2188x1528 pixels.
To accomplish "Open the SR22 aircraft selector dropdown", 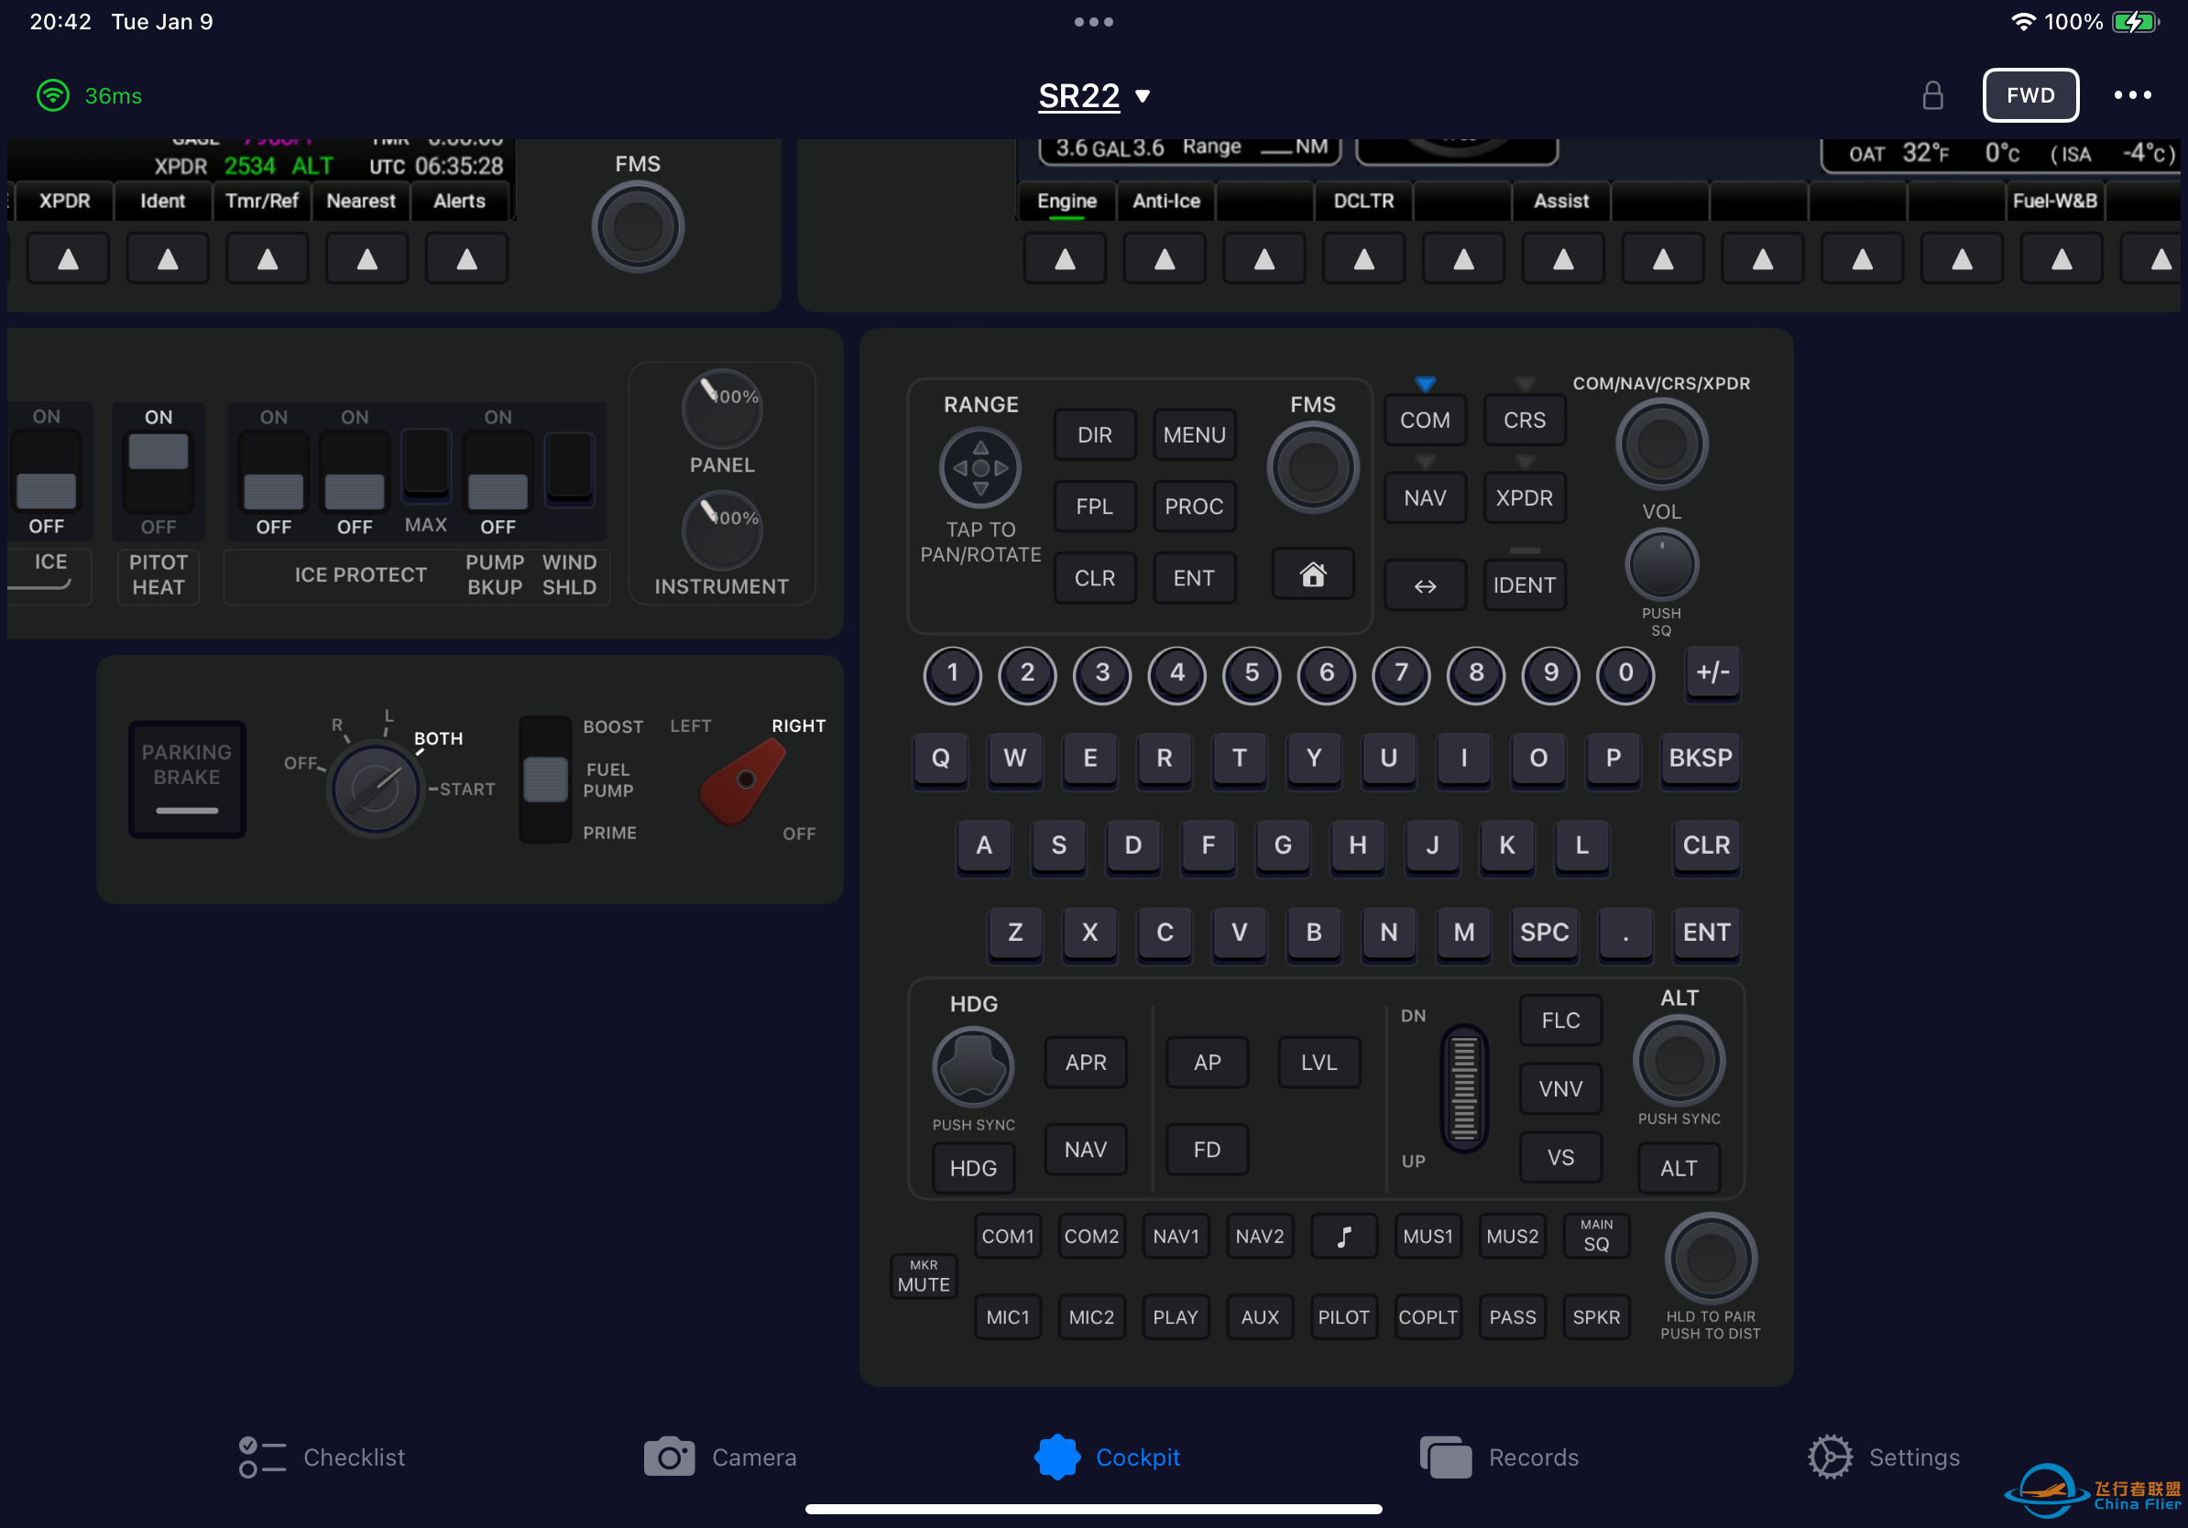I will tap(1093, 95).
